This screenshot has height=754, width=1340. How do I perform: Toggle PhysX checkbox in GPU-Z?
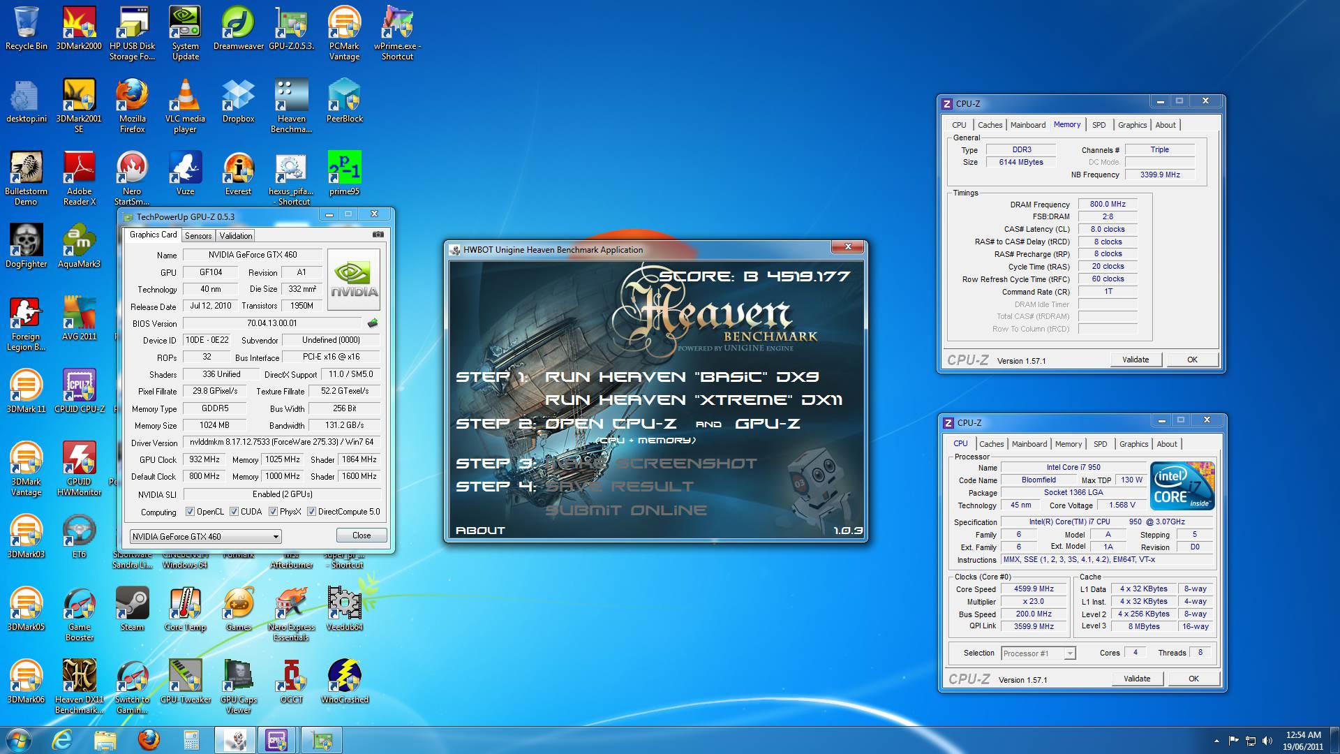[273, 512]
